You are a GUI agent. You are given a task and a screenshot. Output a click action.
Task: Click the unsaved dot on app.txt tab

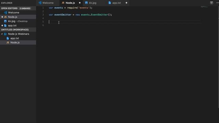(x=126, y=3)
